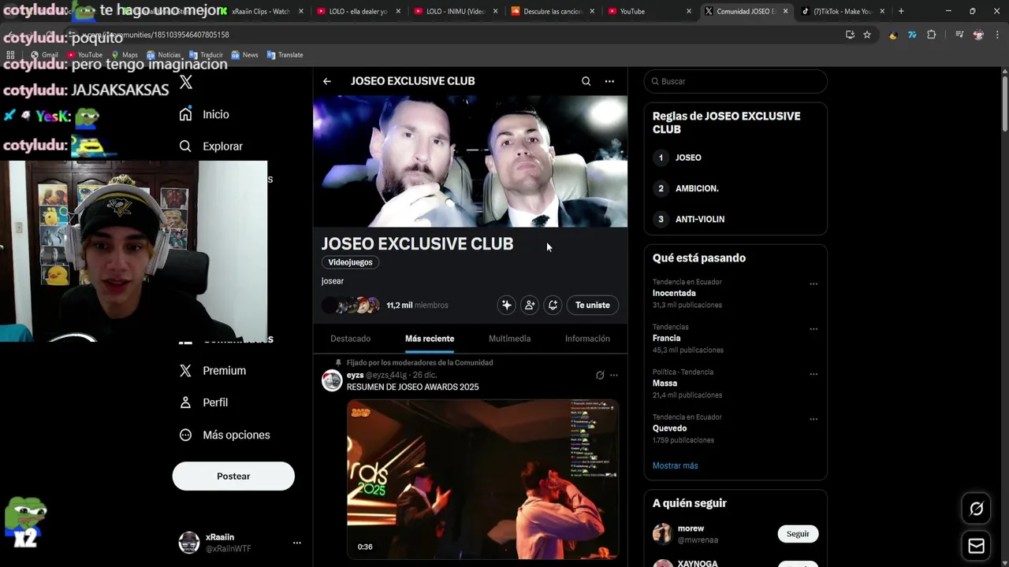Open Perfil person icon
This screenshot has width=1009, height=567.
[x=185, y=402]
